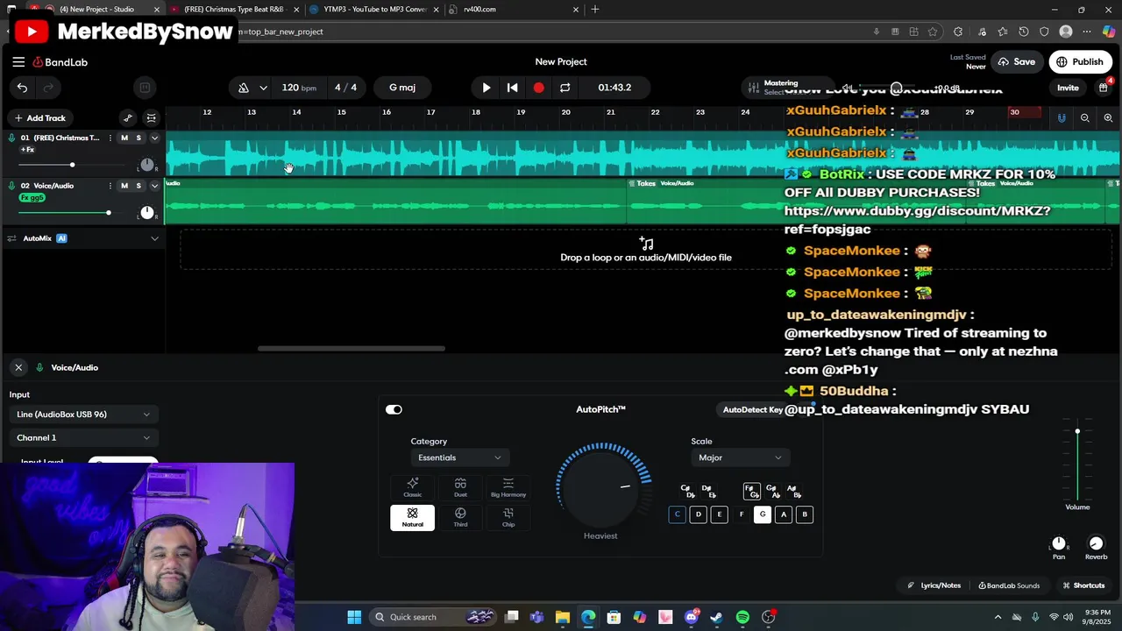Click the microphone icon on track 01

[x=12, y=138]
